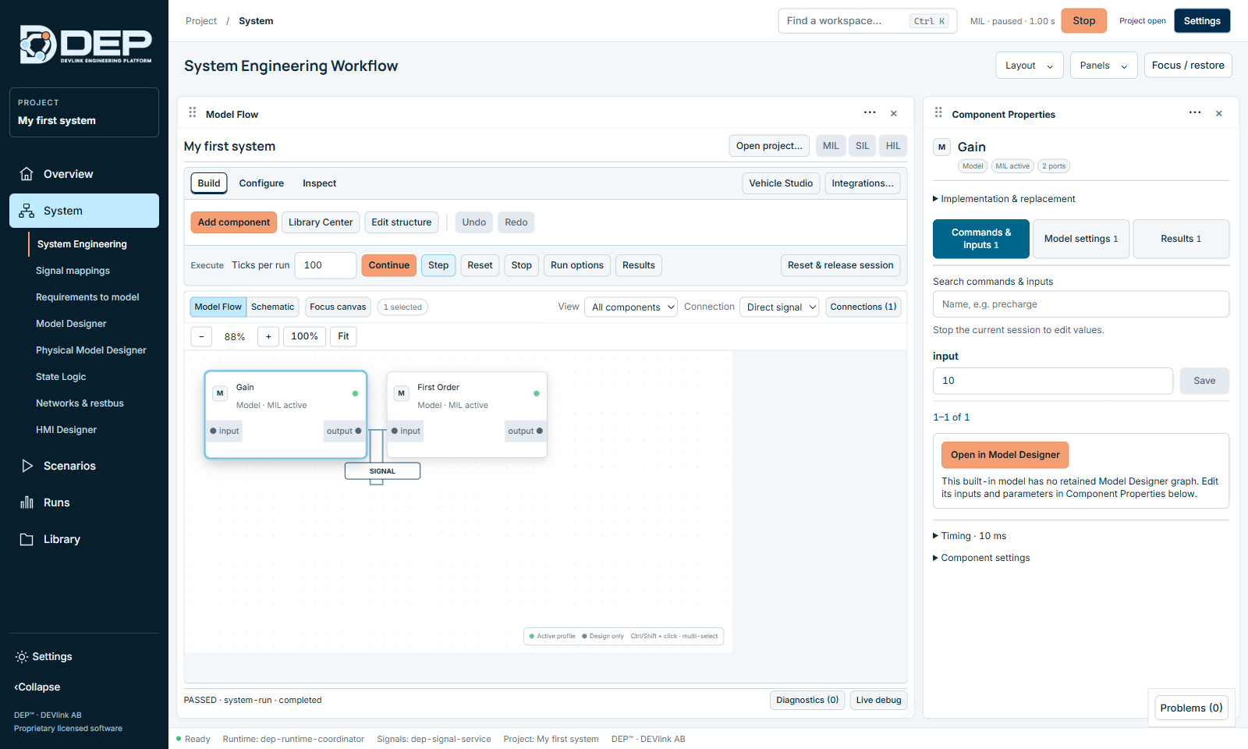The image size is (1248, 749).
Task: Open the Direct signal connection dropdown
Action: [779, 307]
